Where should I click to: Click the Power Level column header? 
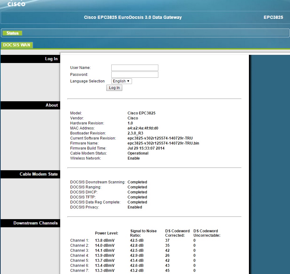pyautogui.click(x=107, y=233)
